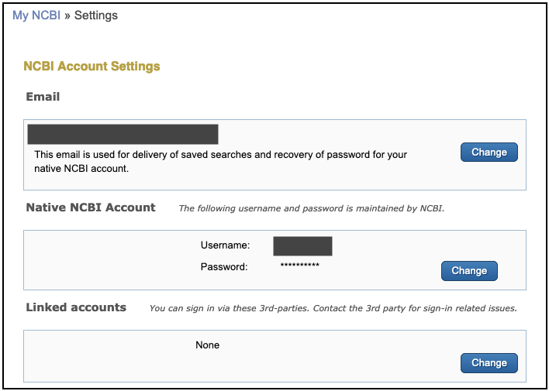Click the masked password asterisks

pos(299,267)
